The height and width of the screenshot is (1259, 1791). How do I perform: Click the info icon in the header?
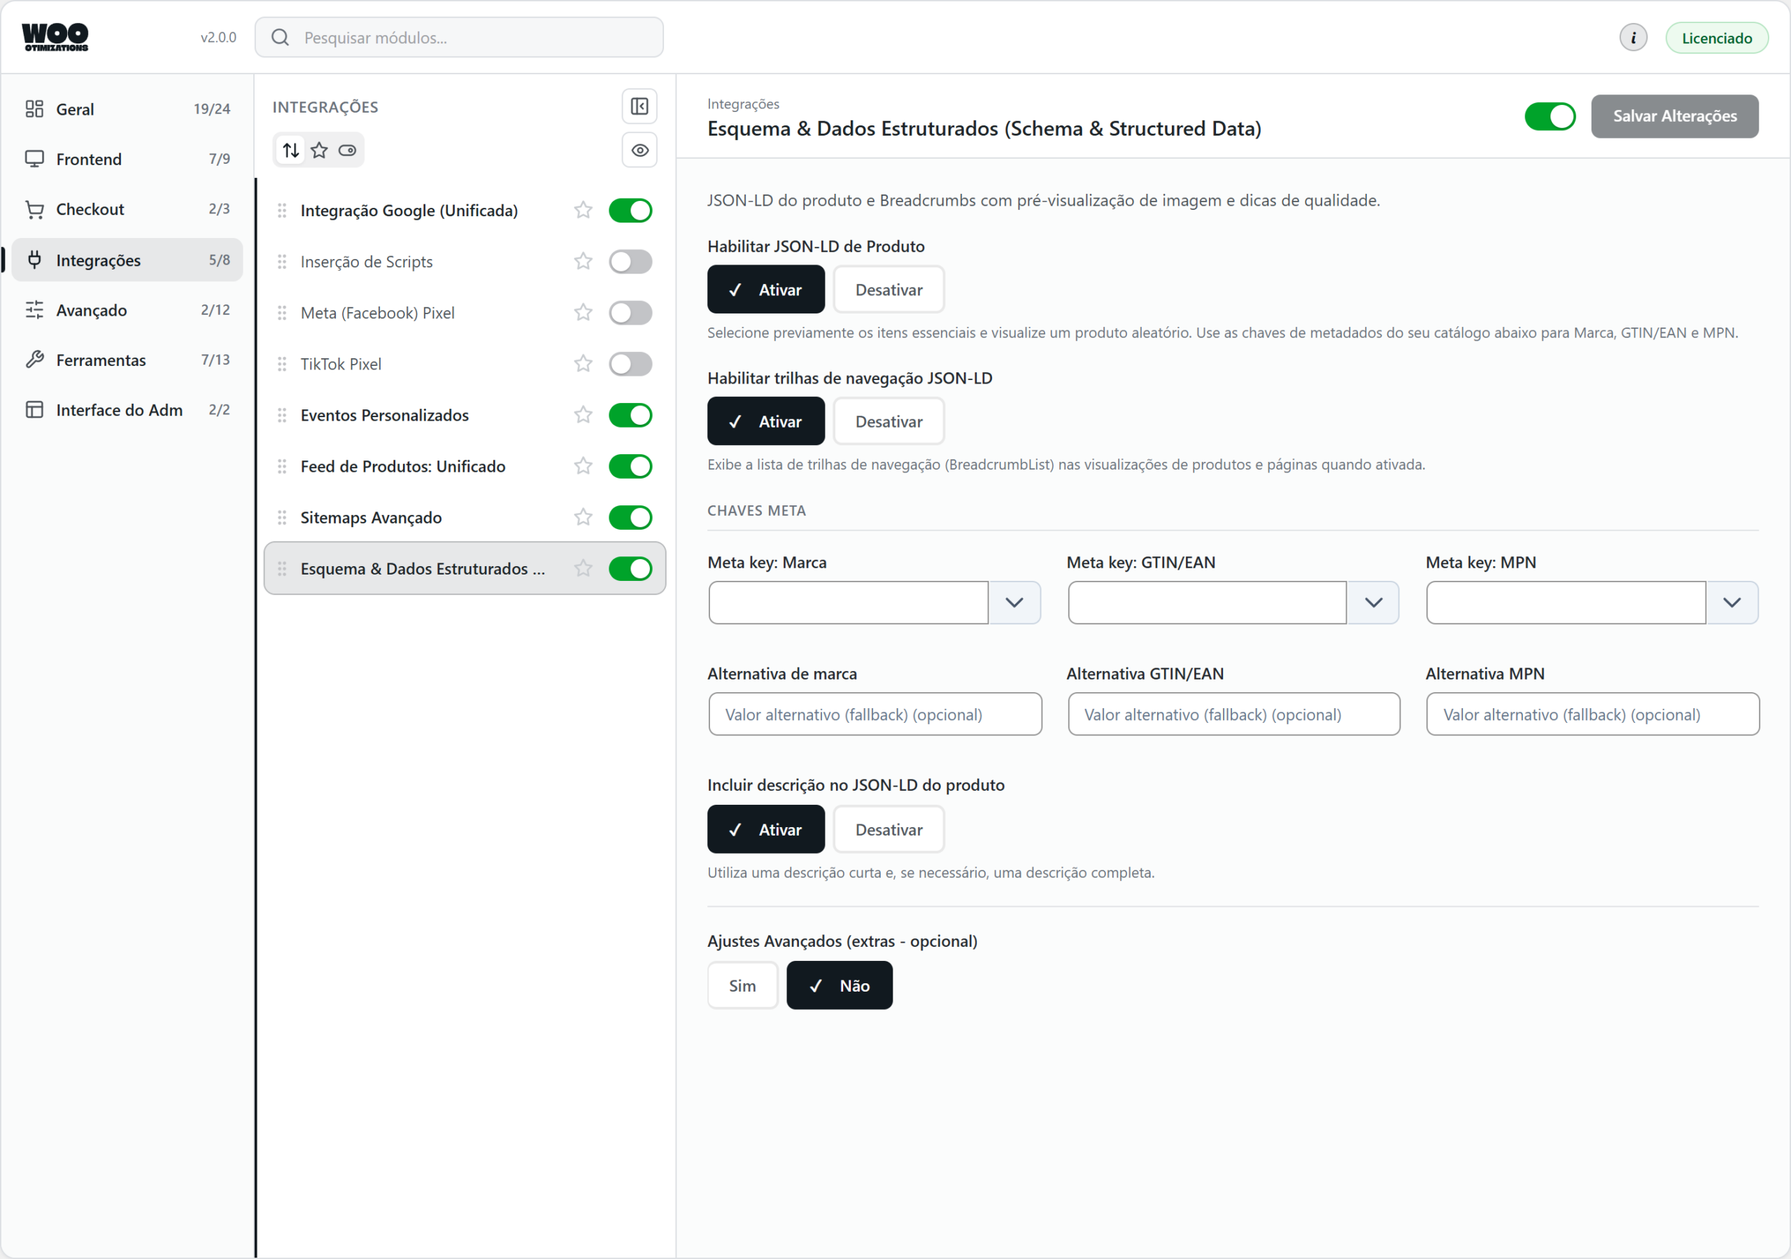(1633, 38)
